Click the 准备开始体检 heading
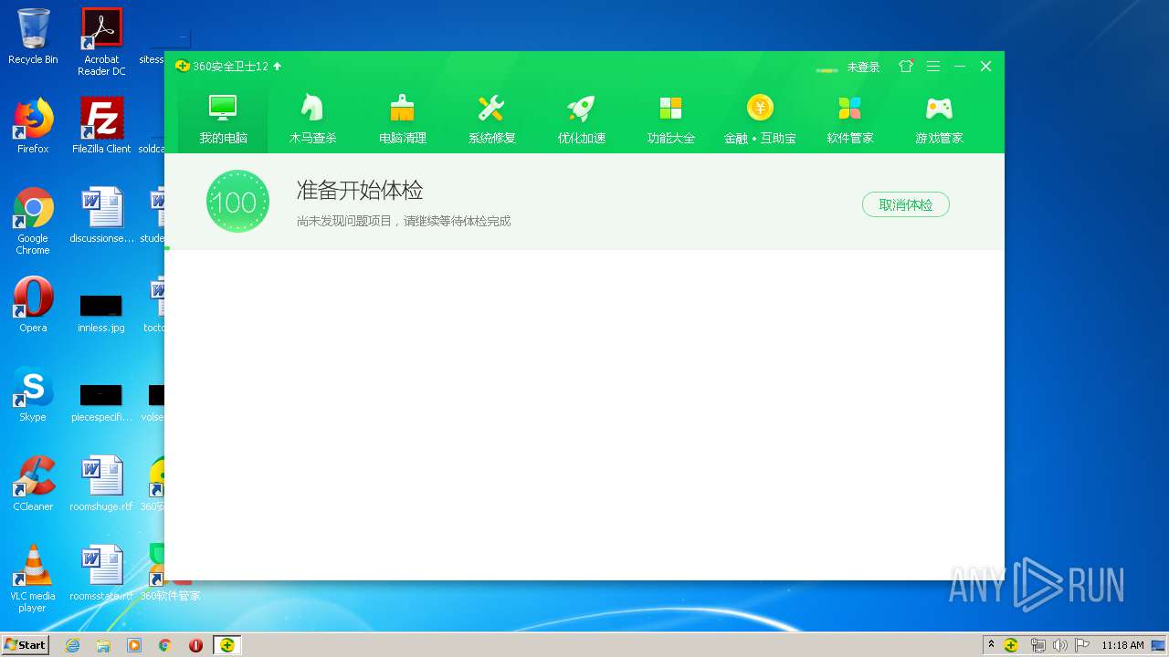The height and width of the screenshot is (657, 1169). pos(360,191)
